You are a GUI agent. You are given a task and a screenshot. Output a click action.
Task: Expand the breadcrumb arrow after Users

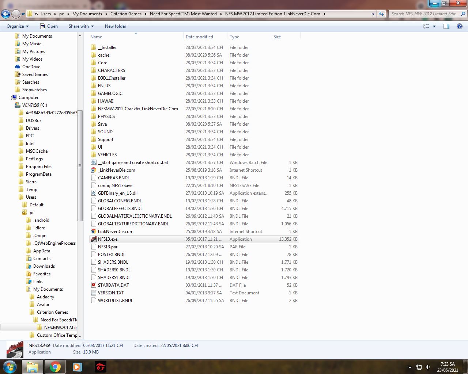pos(55,14)
